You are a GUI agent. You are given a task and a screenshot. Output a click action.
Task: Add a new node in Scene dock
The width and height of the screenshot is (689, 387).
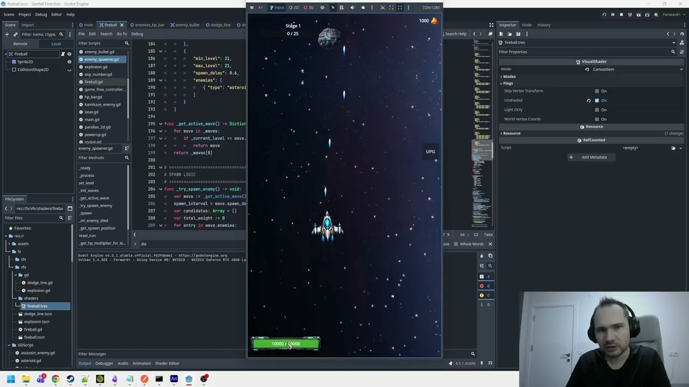click(7, 34)
